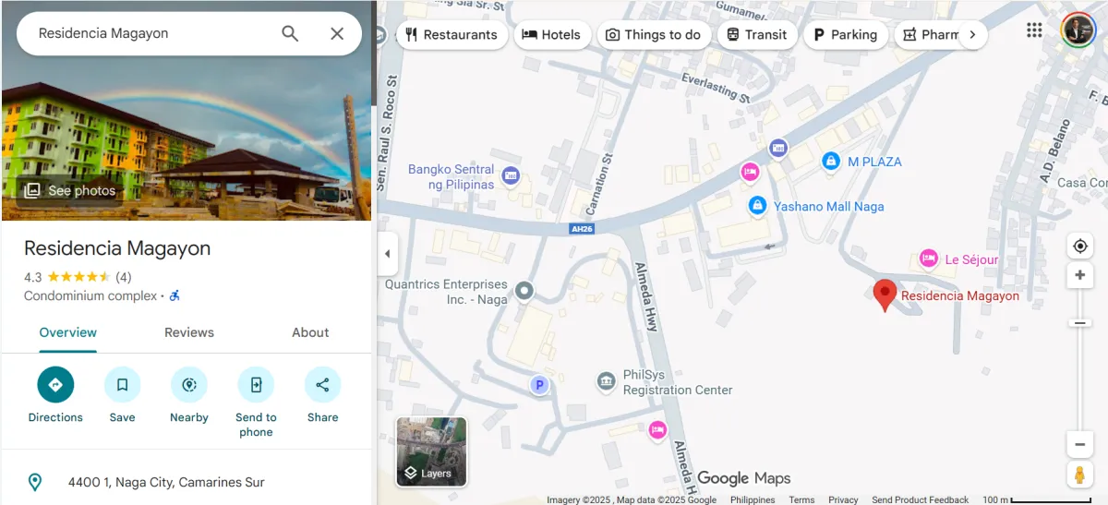The height and width of the screenshot is (505, 1108).
Task: Clear the search with the X icon
Action: click(x=337, y=34)
